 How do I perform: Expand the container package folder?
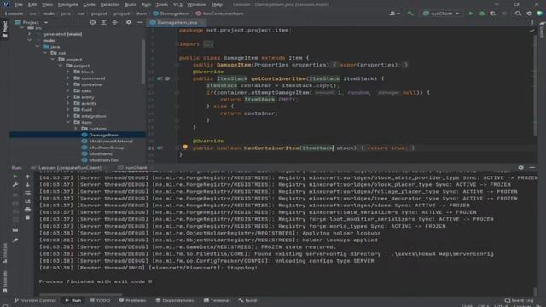(68, 84)
